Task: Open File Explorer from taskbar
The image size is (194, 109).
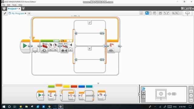Action: (26, 107)
